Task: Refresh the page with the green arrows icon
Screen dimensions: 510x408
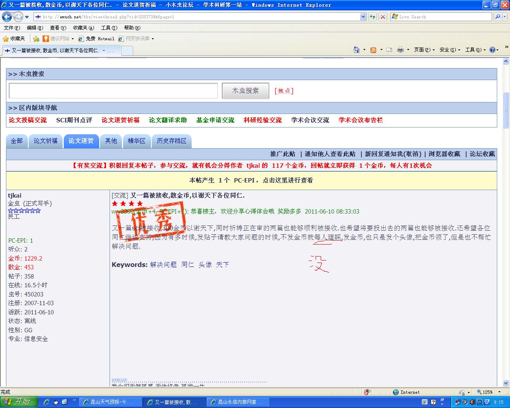Action: [x=373, y=17]
